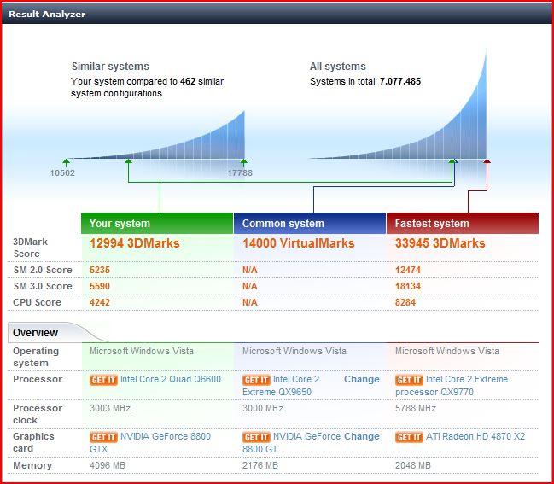Click the Common system blue header

click(x=310, y=224)
